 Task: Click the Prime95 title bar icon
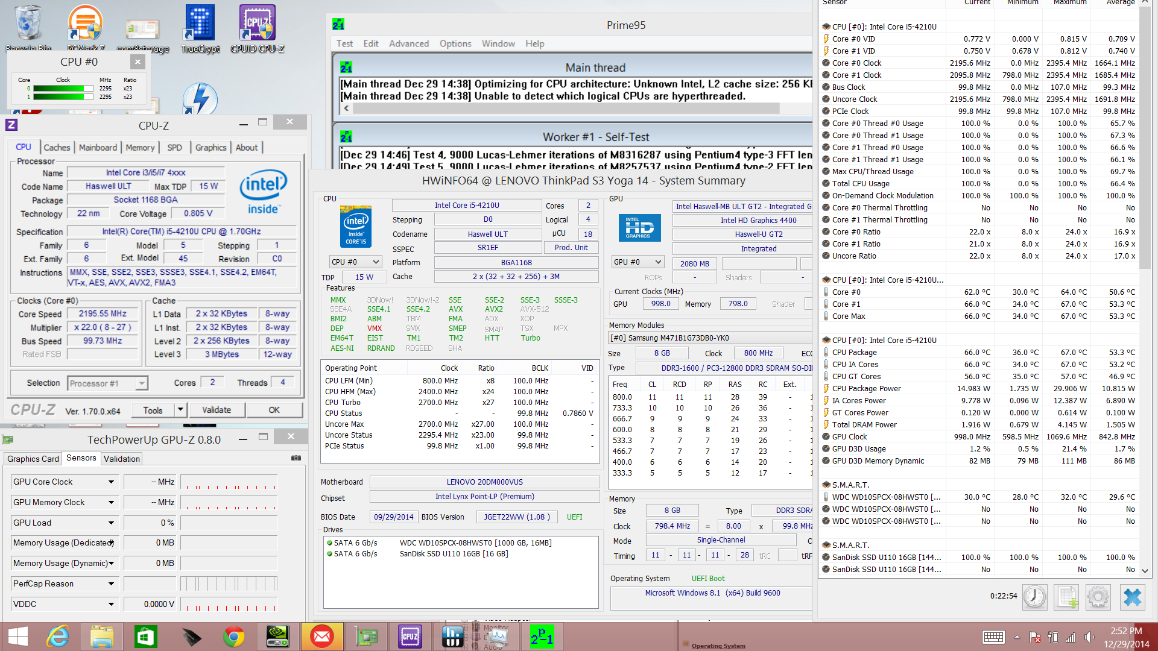[x=338, y=25]
